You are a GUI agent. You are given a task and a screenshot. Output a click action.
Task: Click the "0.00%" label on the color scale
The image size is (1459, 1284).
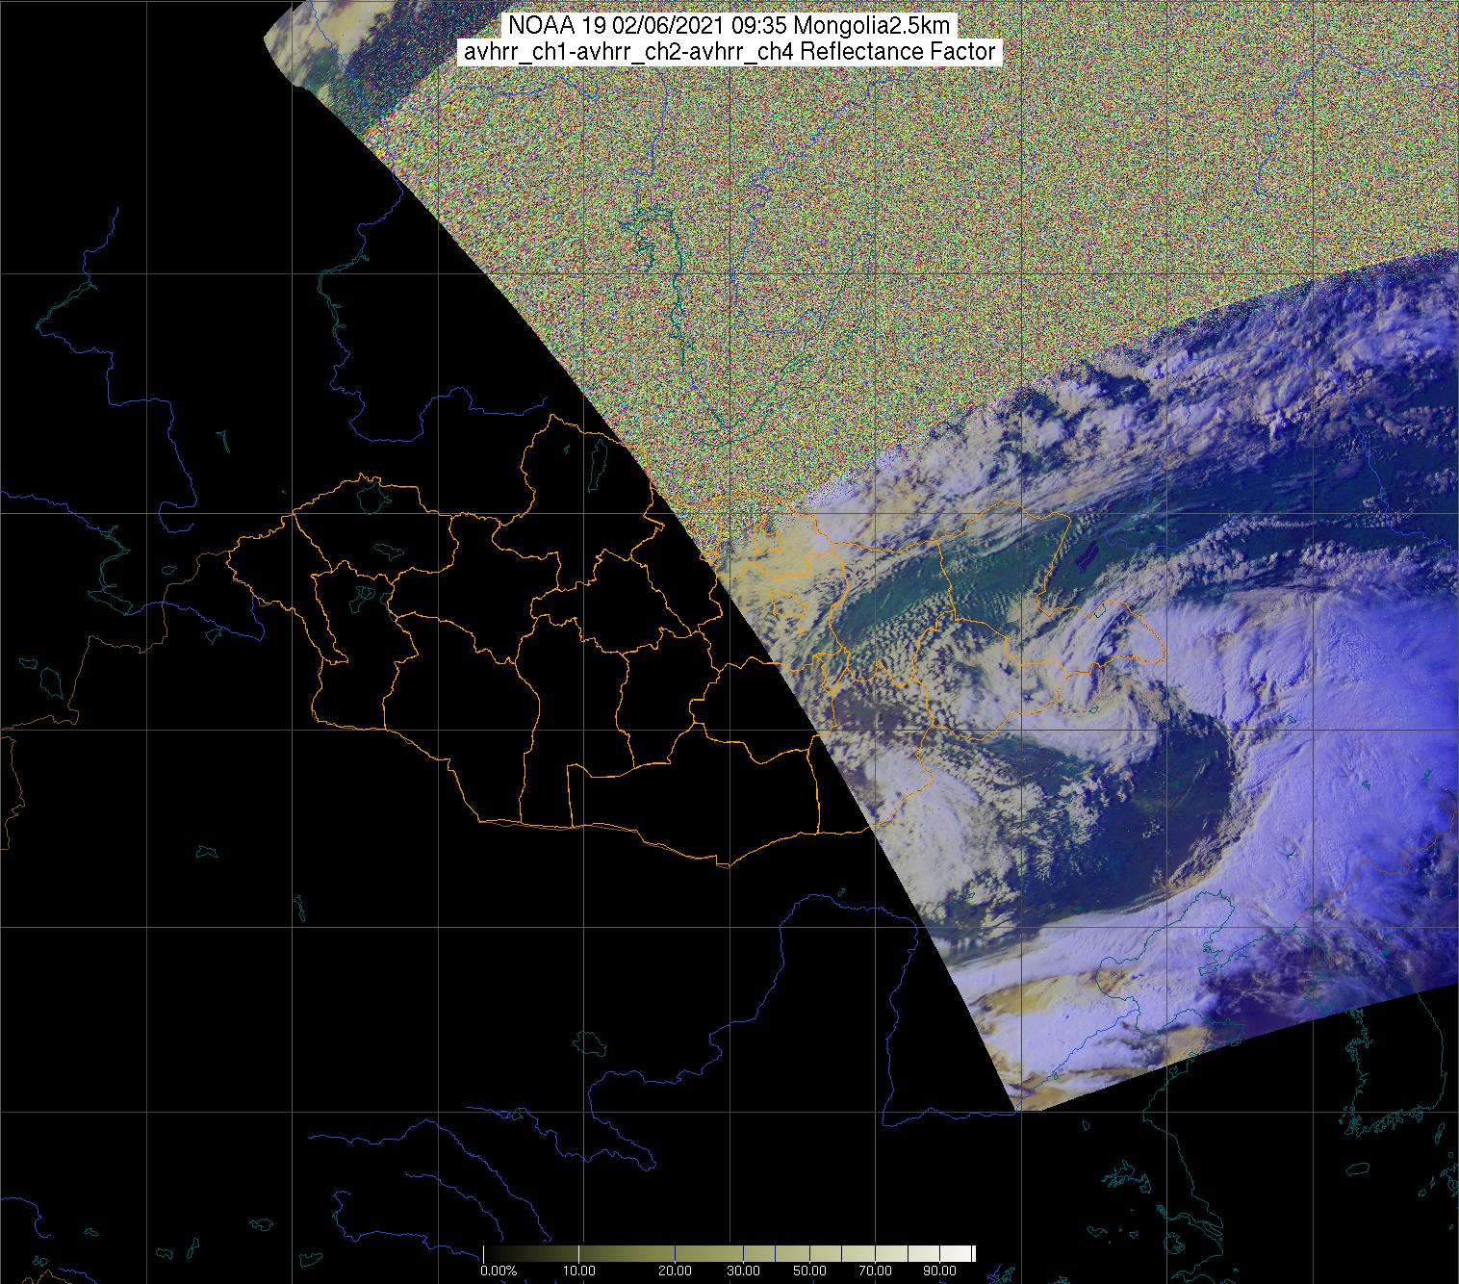(x=499, y=1271)
